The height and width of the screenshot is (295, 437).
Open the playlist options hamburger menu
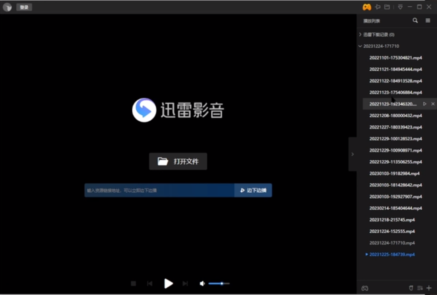coord(428,20)
